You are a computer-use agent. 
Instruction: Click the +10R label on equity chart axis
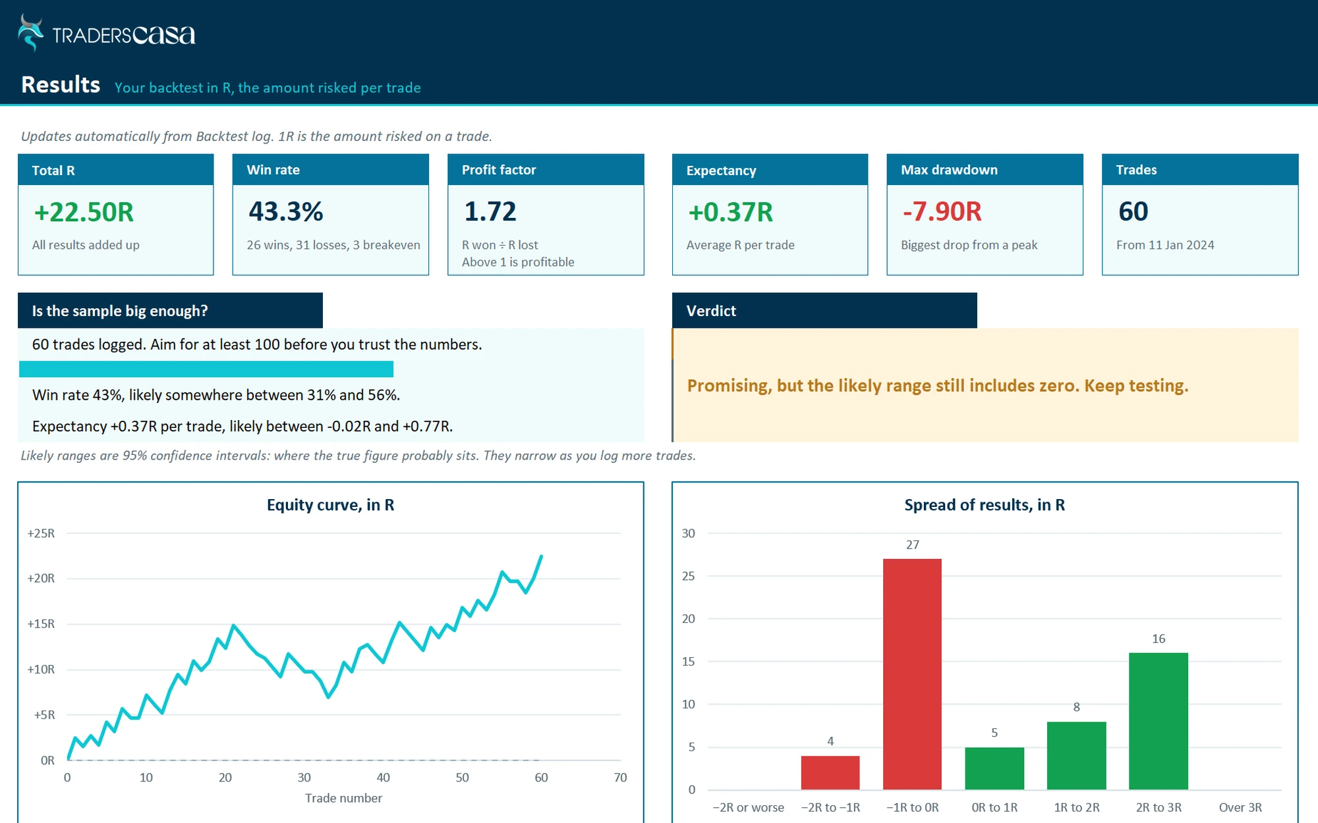(41, 670)
